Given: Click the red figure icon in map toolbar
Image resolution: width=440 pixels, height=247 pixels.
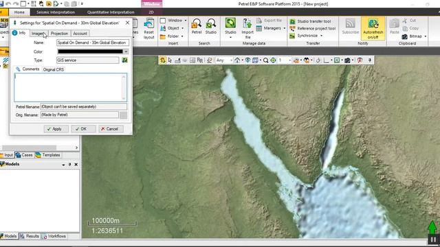Looking at the screenshot, I should [360, 60].
